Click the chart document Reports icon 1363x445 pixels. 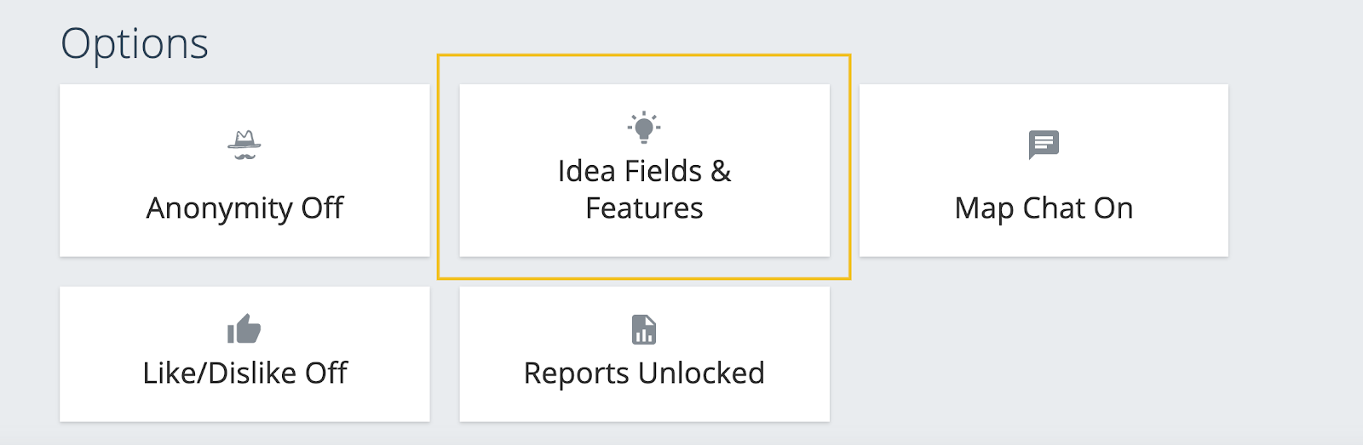pos(644,329)
